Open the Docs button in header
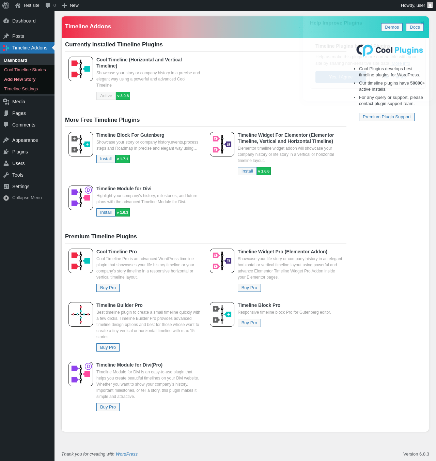Viewport: 436px width, 461px height. click(x=415, y=27)
